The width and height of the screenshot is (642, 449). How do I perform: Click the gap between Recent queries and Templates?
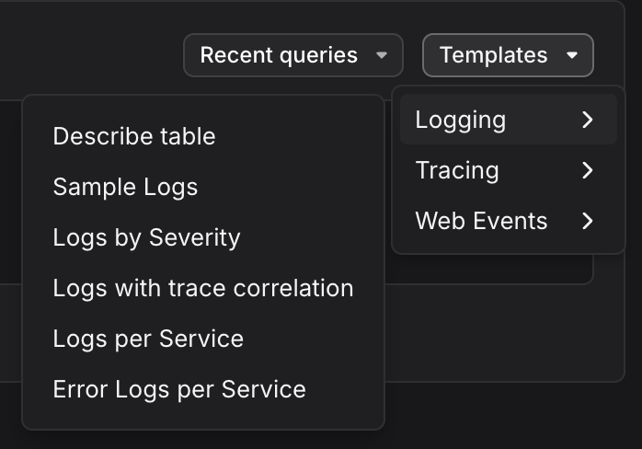point(413,55)
